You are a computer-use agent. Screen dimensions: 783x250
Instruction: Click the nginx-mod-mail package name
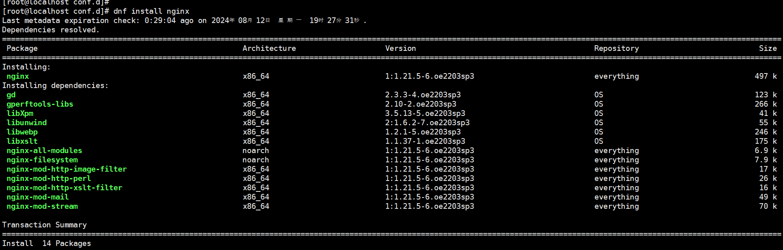tap(38, 197)
